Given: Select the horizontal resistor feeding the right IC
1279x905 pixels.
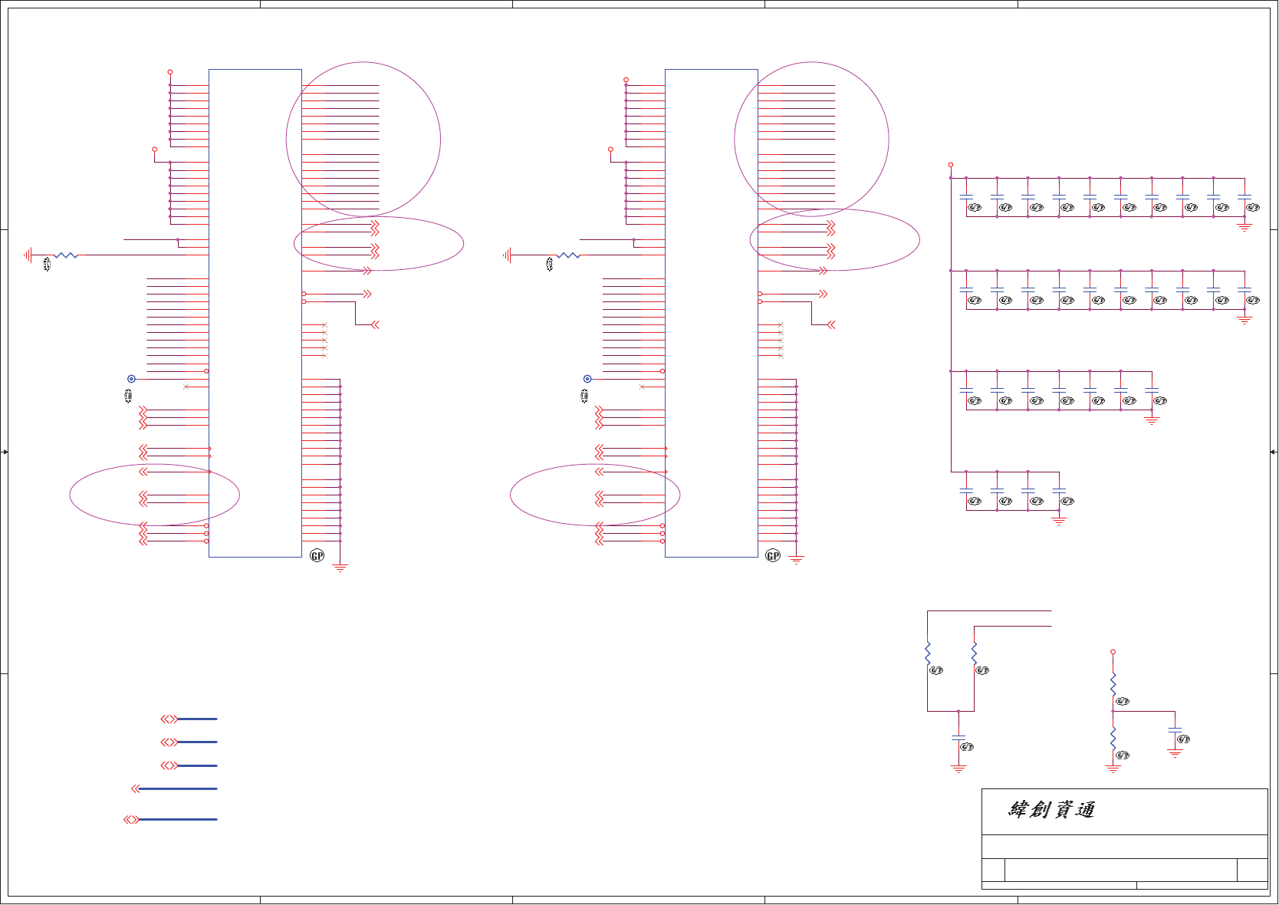Looking at the screenshot, I should point(568,255).
